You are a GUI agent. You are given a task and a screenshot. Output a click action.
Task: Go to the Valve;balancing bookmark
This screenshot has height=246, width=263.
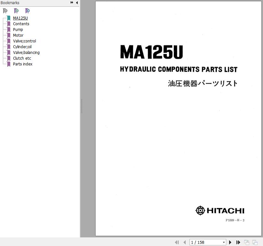[26, 52]
